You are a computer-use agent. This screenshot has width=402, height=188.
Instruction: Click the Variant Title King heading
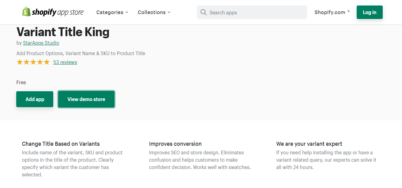[x=63, y=32]
